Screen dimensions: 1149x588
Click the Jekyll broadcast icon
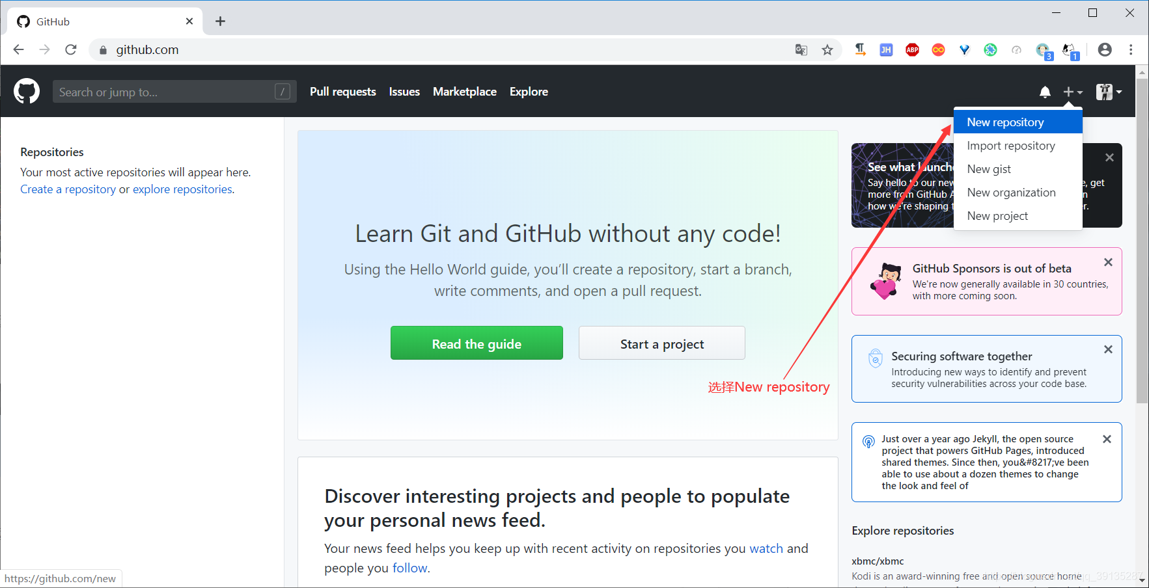(x=868, y=442)
